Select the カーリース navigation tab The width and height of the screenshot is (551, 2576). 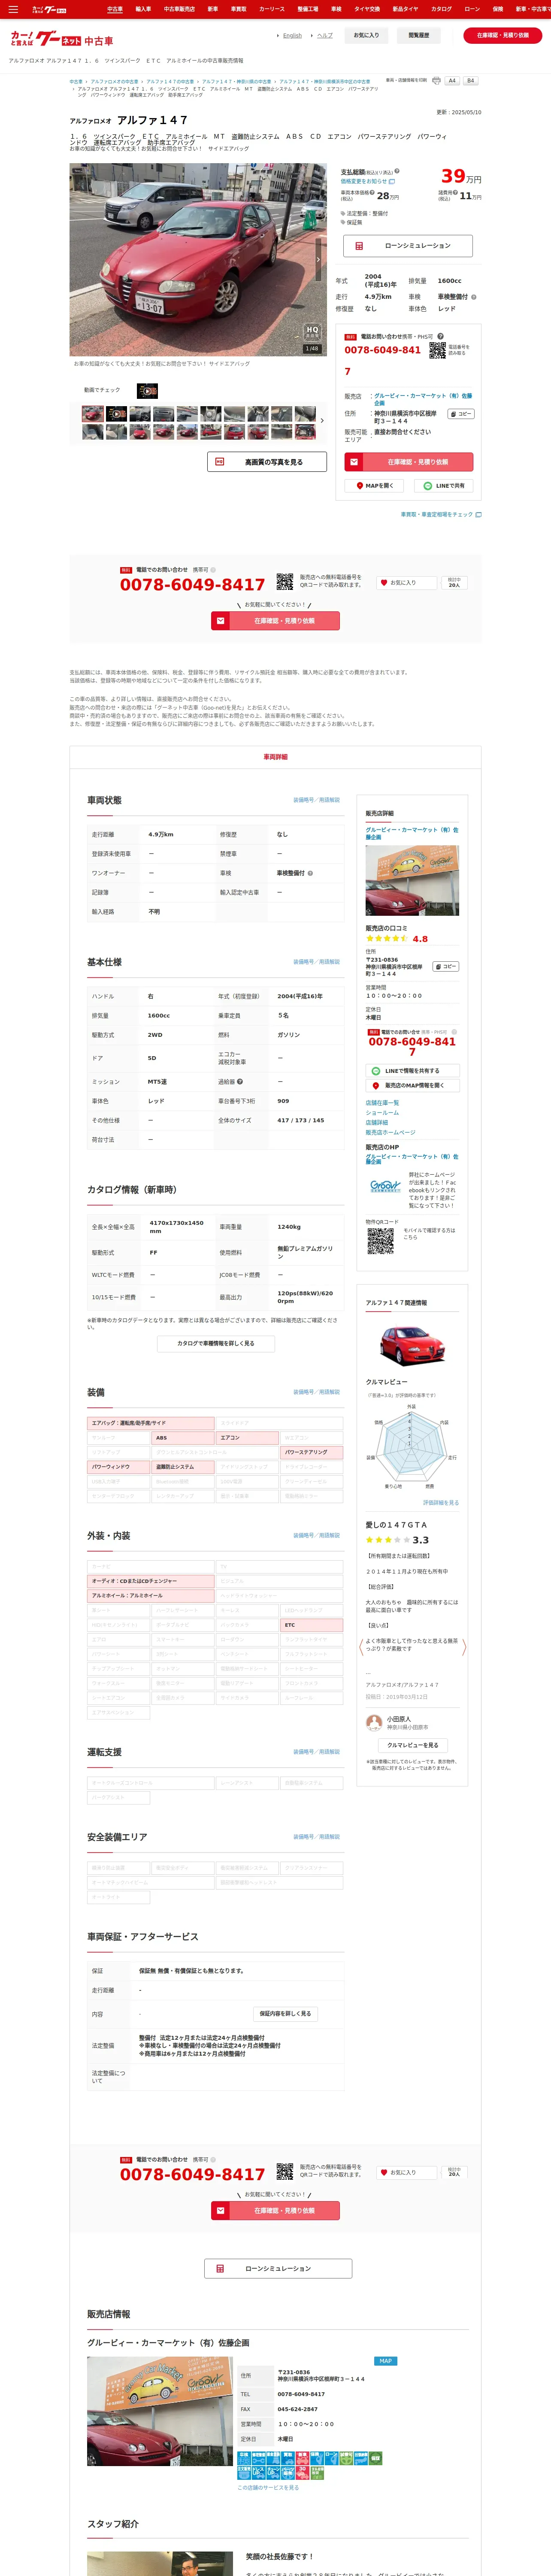272,9
